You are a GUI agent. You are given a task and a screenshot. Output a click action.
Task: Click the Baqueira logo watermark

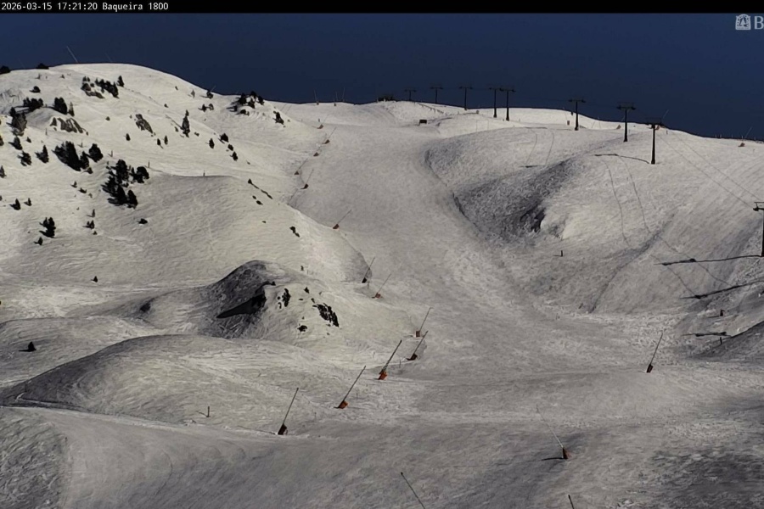[748, 22]
